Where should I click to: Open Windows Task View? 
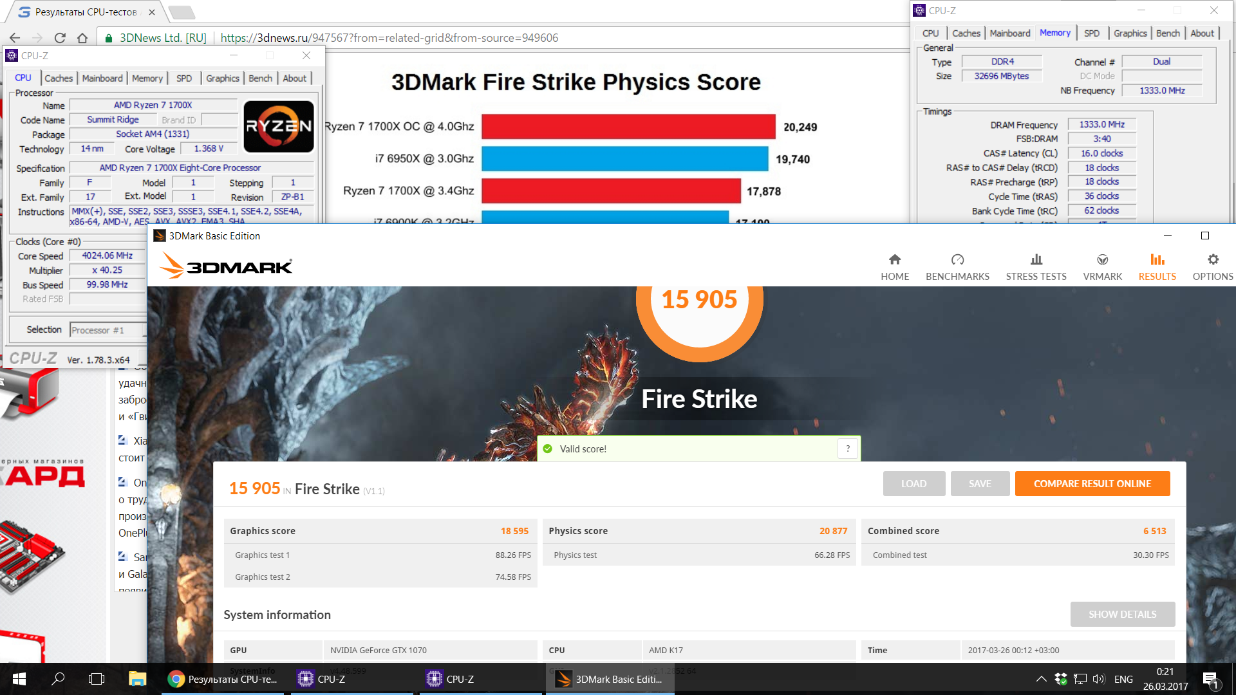click(x=97, y=679)
